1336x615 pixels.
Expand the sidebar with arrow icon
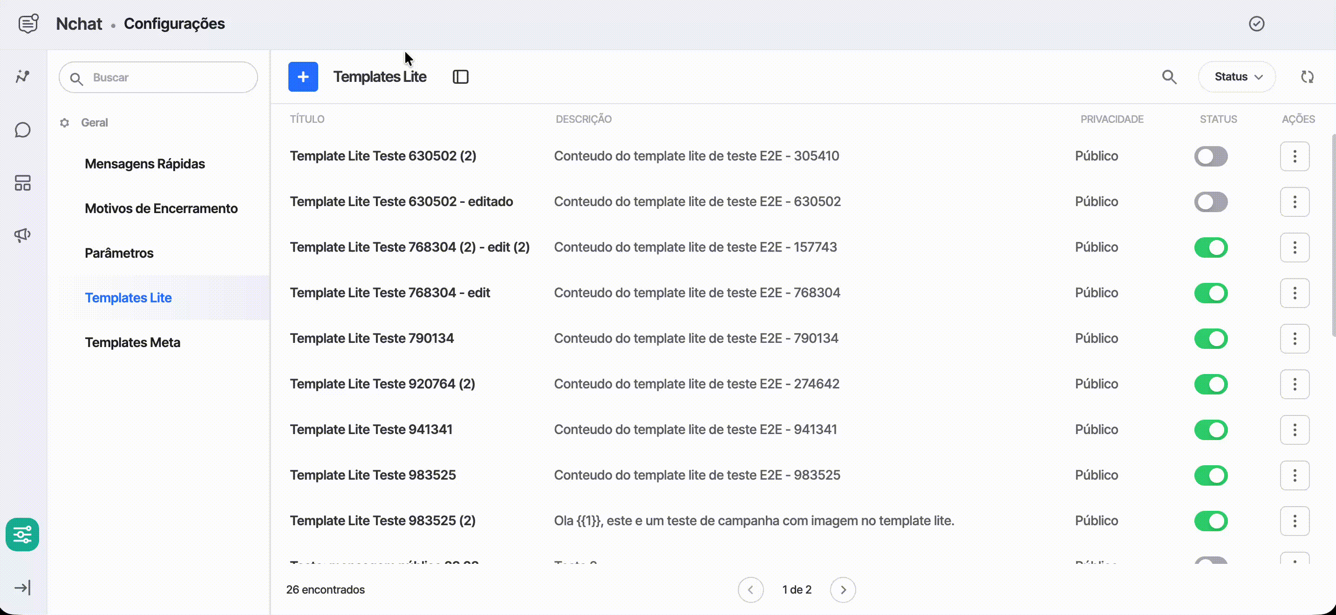(x=22, y=588)
